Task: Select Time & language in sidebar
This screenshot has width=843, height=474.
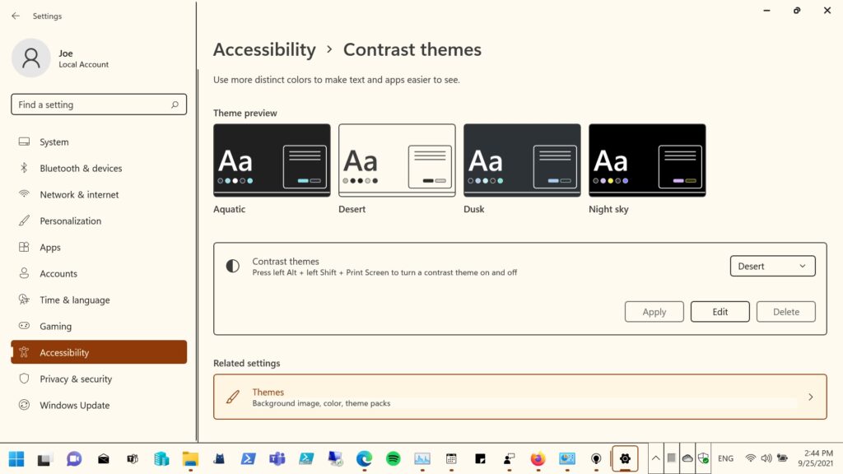Action: [74, 300]
